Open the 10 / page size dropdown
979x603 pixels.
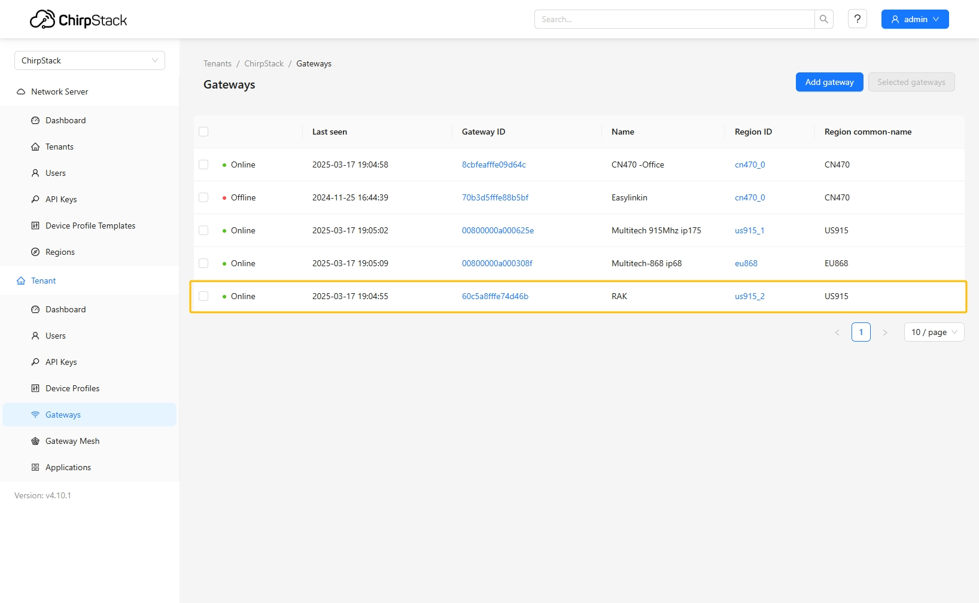(x=934, y=332)
